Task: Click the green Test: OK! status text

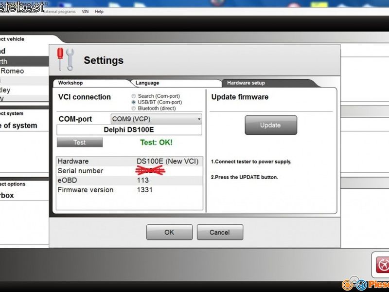Action: (156, 142)
